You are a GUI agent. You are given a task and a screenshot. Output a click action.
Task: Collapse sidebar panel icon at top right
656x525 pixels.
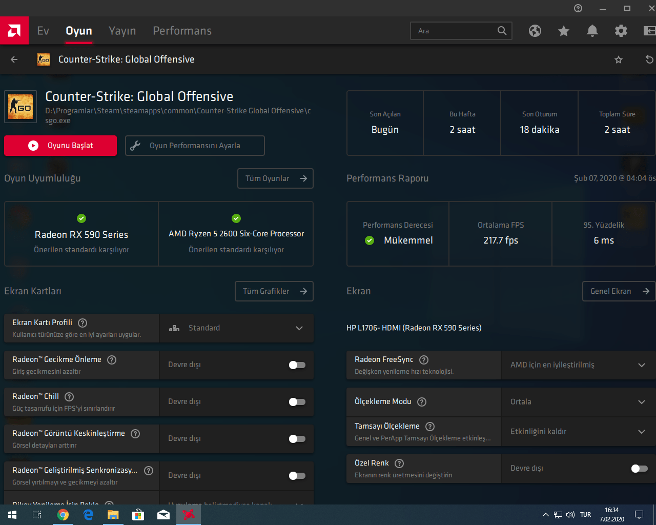coord(649,31)
